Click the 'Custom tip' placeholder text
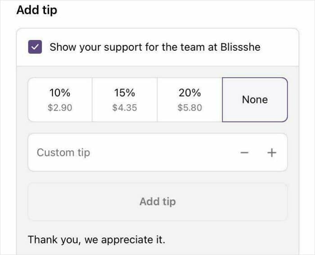 pyautogui.click(x=63, y=152)
